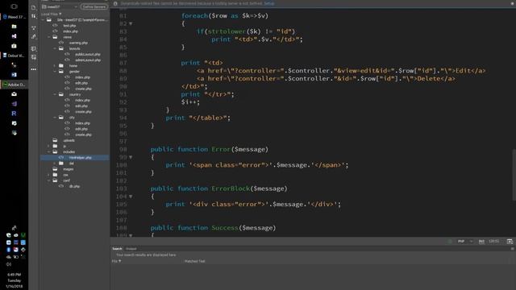Select root index.php below test.php
516x290 pixels.
pos(70,31)
